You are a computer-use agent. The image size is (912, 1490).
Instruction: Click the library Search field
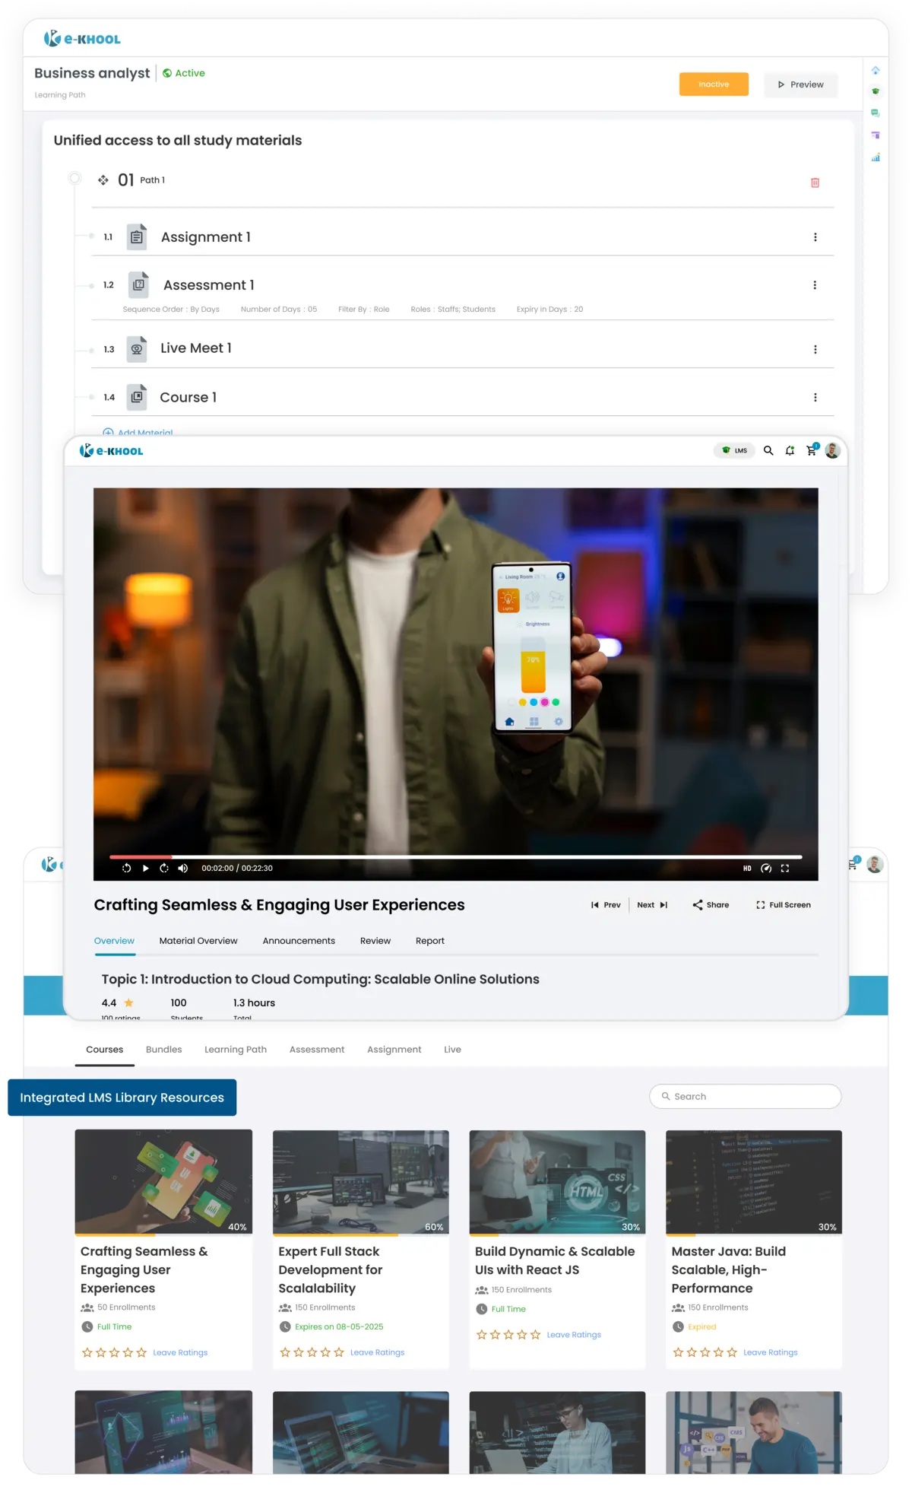(x=746, y=1096)
